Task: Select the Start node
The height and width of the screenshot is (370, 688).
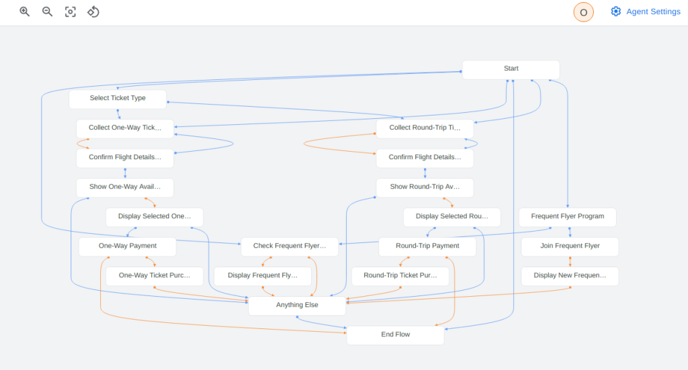Action: [x=511, y=69]
